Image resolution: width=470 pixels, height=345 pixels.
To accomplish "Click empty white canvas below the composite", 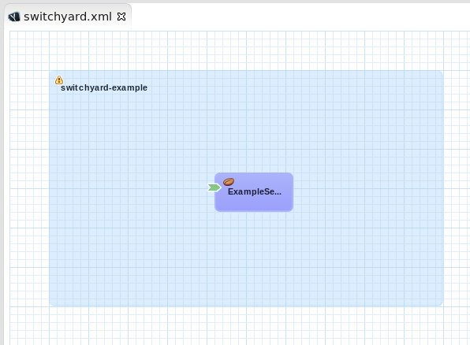I will pos(240,326).
